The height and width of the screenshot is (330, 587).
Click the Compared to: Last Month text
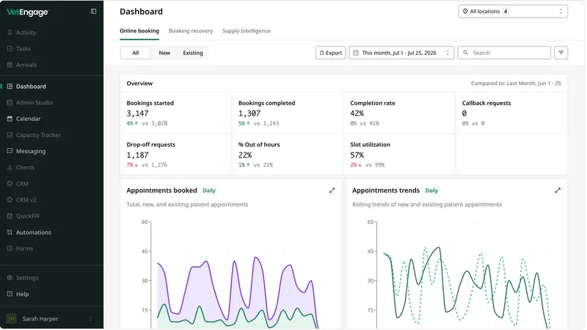(x=516, y=84)
